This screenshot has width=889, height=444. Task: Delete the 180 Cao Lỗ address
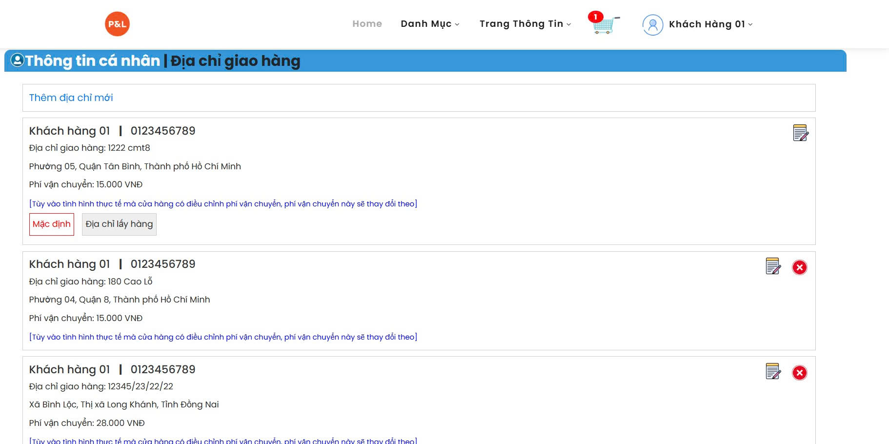pos(799,267)
